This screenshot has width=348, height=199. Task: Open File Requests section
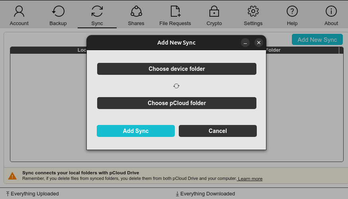point(175,16)
